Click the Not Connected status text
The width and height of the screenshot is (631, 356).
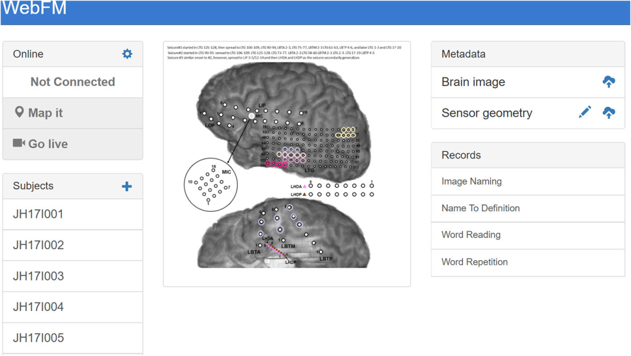pyautogui.click(x=73, y=82)
